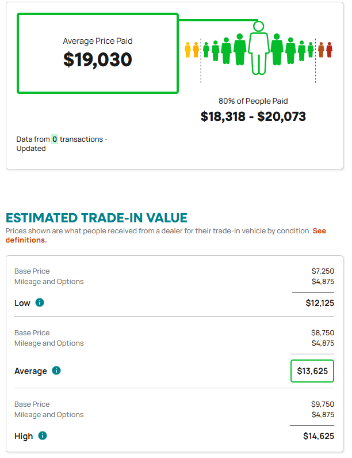This screenshot has height=458, width=352.
Task: Click the large outlined person figure icon
Action: point(258,48)
